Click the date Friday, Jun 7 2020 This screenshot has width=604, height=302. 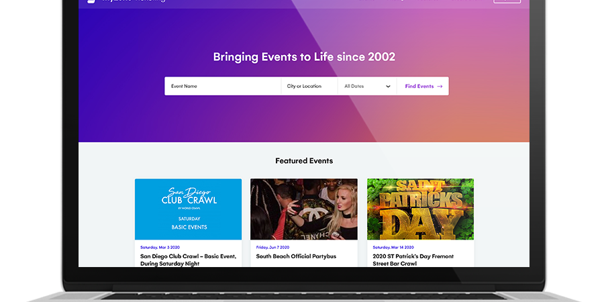(x=272, y=247)
